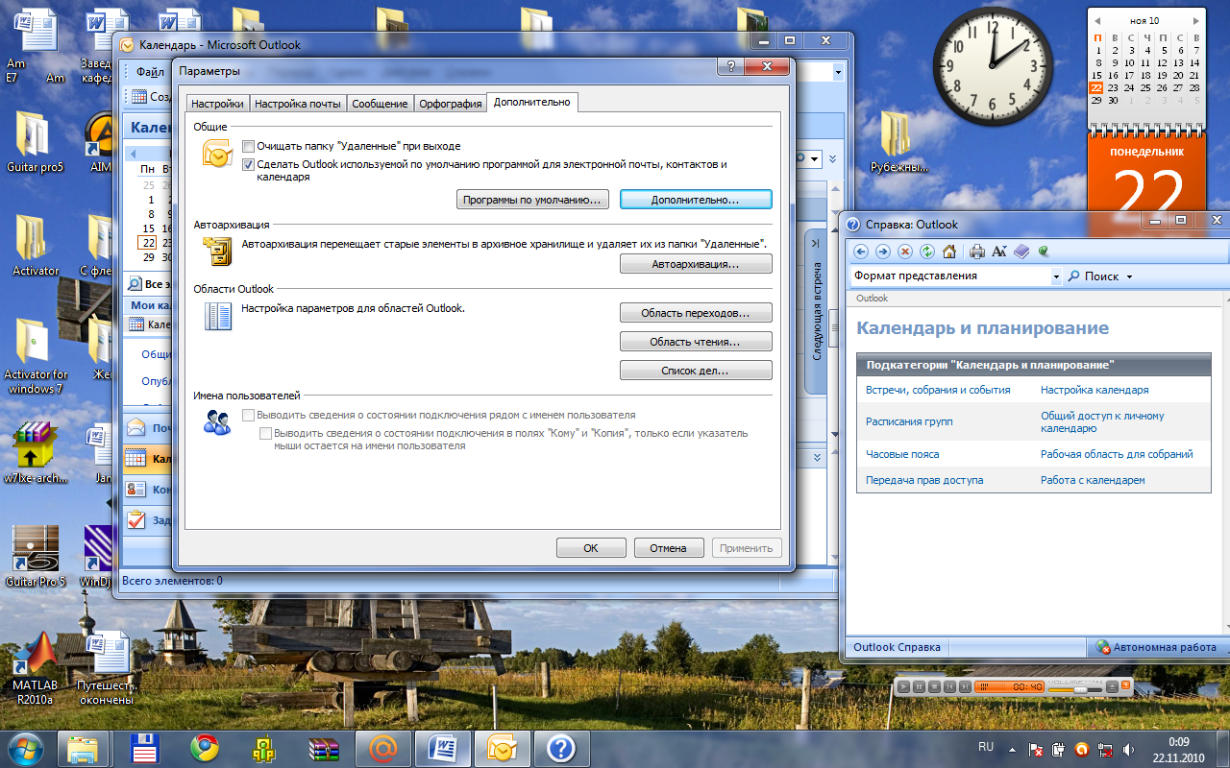Image resolution: width=1230 pixels, height=768 pixels.
Task: Open link Работа с календарем
Action: (x=1093, y=480)
